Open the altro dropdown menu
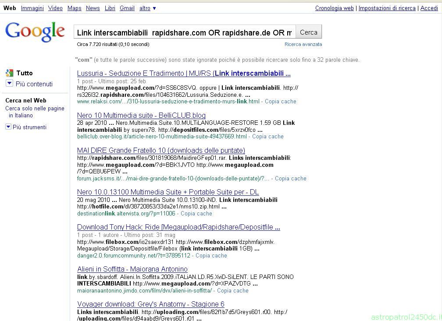 pos(147,8)
